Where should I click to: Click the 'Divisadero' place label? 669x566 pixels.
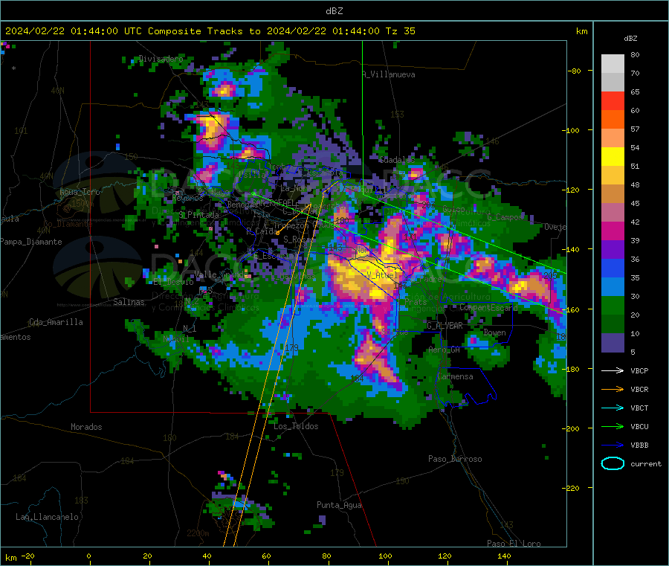coord(161,59)
